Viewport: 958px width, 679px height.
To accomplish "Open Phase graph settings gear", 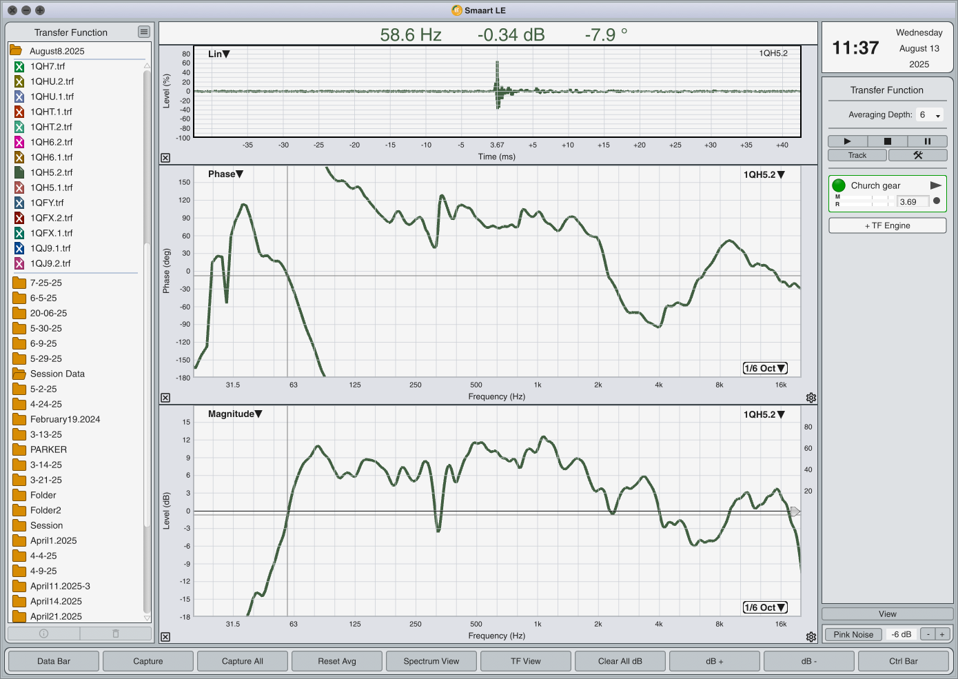I will pos(811,398).
